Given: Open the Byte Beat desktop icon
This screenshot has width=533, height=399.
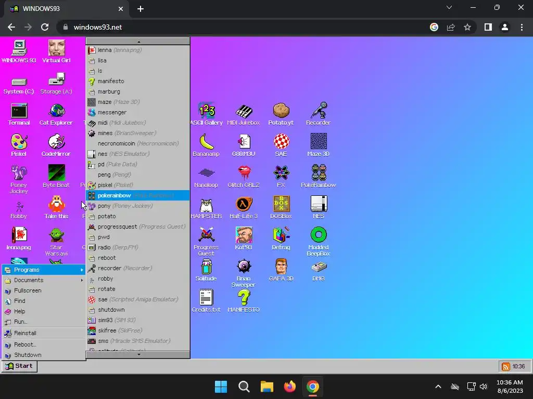Looking at the screenshot, I should tap(56, 177).
